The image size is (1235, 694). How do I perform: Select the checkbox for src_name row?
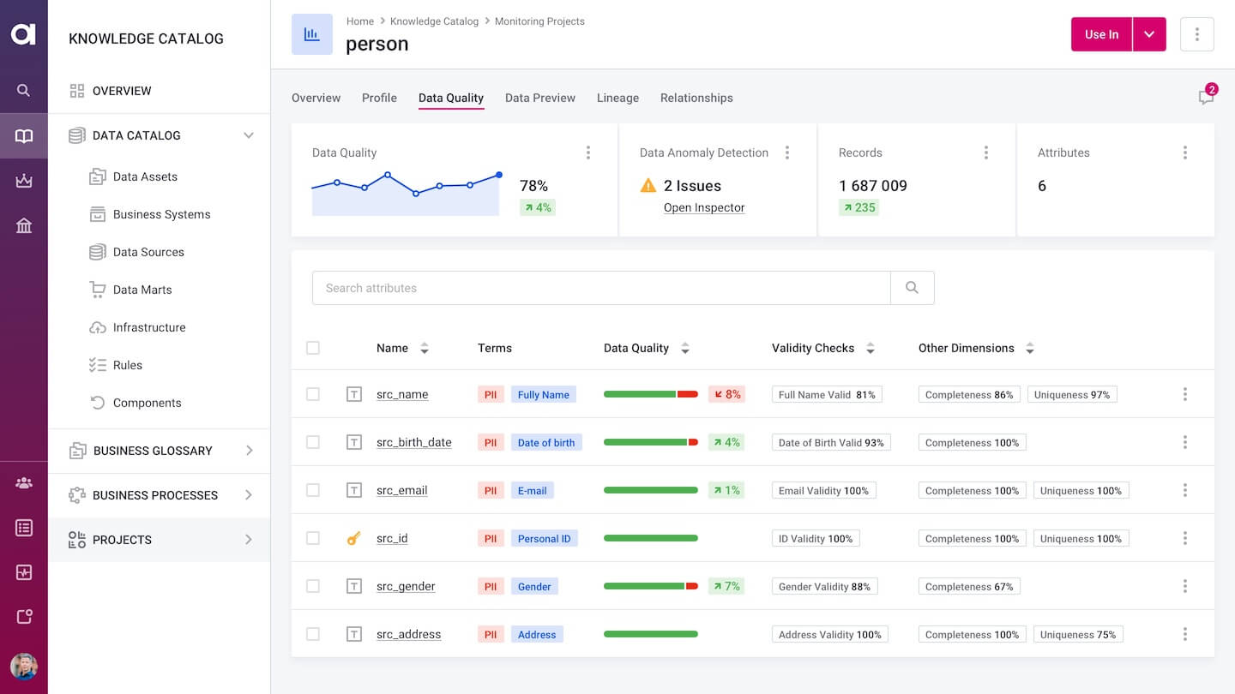(x=313, y=394)
